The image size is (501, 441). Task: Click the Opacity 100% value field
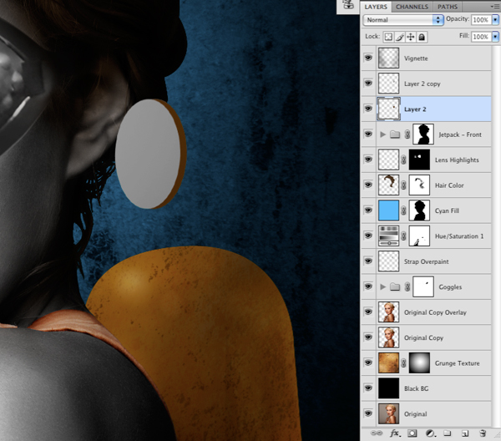(481, 20)
